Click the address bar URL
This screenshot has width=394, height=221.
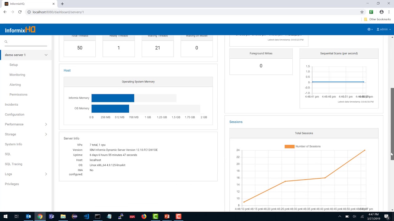(58, 12)
